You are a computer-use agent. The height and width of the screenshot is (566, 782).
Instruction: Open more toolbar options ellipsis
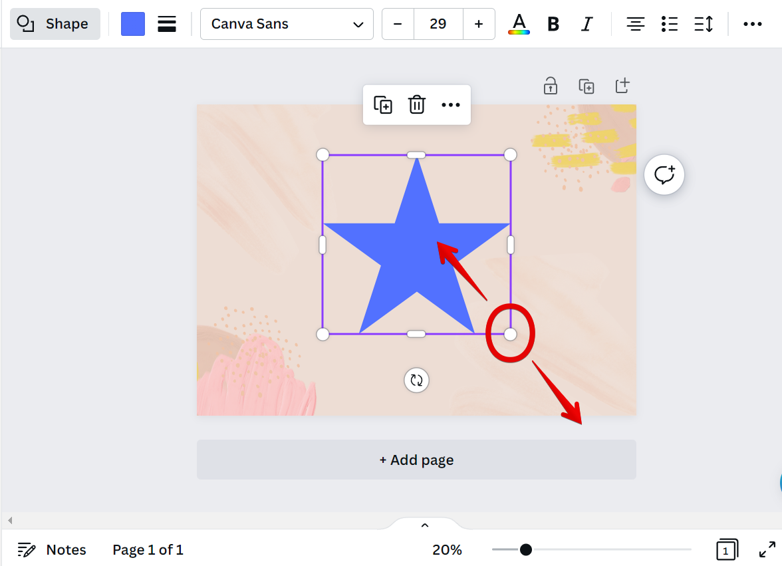[753, 24]
